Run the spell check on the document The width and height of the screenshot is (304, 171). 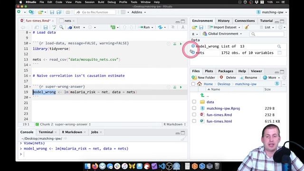pos(54,28)
